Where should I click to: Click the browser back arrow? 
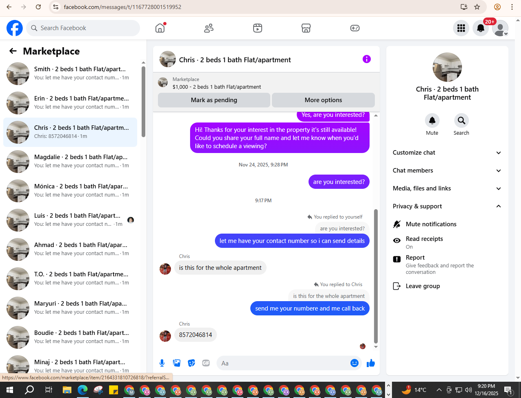point(9,7)
